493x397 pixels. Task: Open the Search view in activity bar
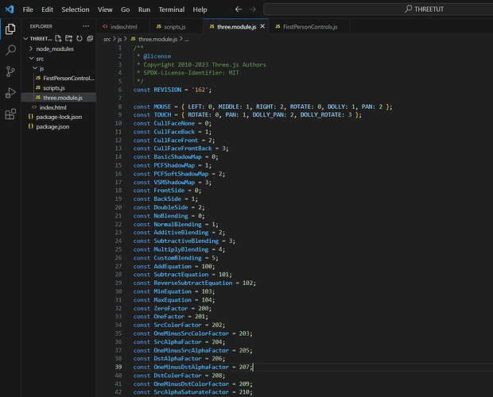11,50
